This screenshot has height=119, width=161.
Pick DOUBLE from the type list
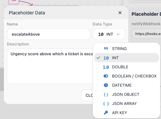127,67
